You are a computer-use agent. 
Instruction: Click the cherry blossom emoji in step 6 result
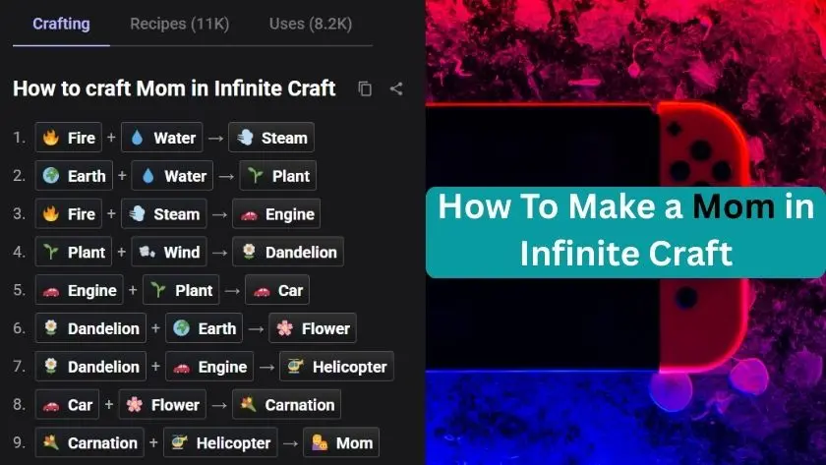(285, 328)
